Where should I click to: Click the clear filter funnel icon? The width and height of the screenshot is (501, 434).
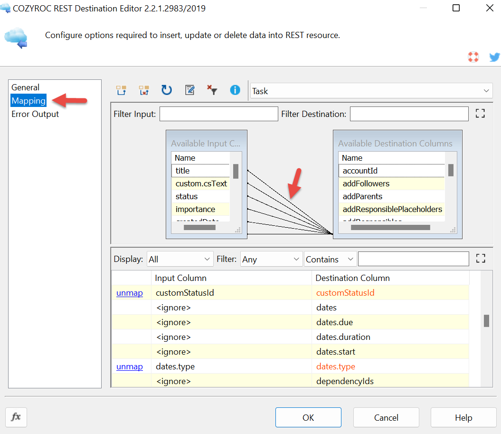coord(212,90)
